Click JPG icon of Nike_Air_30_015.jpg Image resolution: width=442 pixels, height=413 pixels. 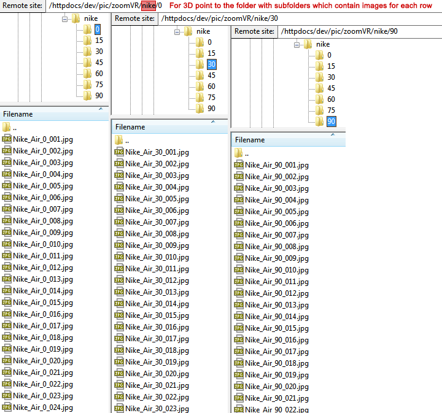(x=119, y=315)
